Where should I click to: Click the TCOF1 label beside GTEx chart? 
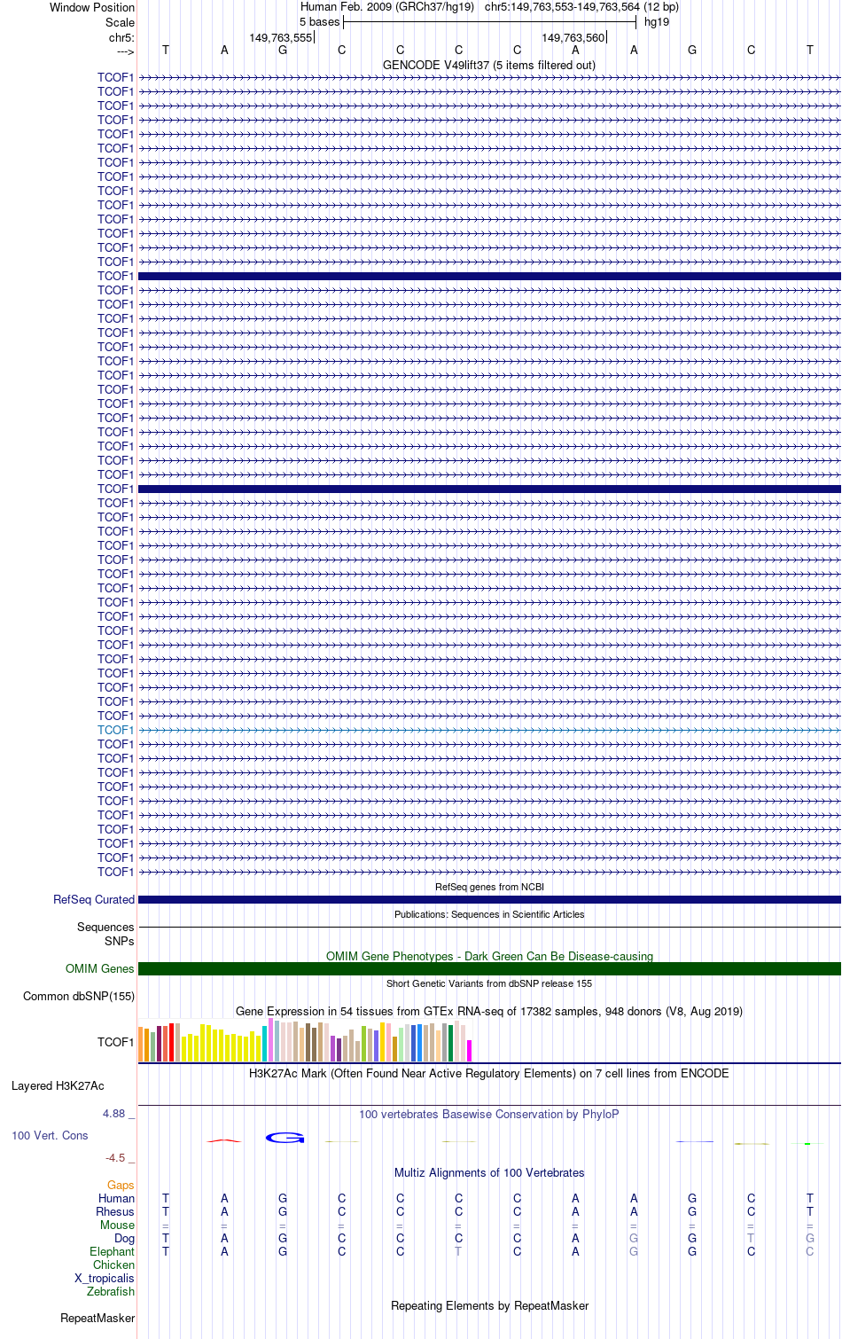116,1042
